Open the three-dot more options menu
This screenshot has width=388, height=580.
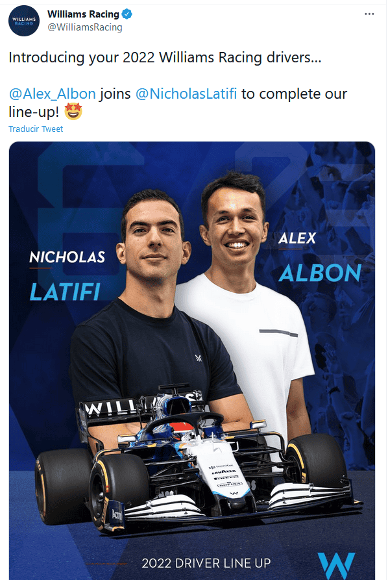[369, 14]
